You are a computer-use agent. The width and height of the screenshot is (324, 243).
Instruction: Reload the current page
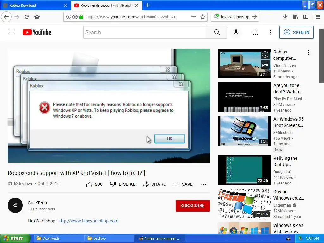click(27, 17)
